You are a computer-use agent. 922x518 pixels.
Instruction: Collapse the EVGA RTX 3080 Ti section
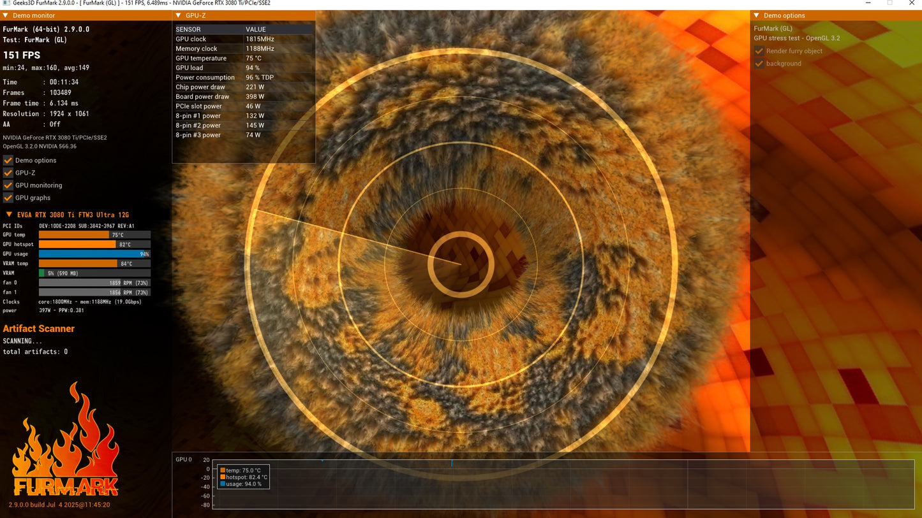(x=9, y=215)
